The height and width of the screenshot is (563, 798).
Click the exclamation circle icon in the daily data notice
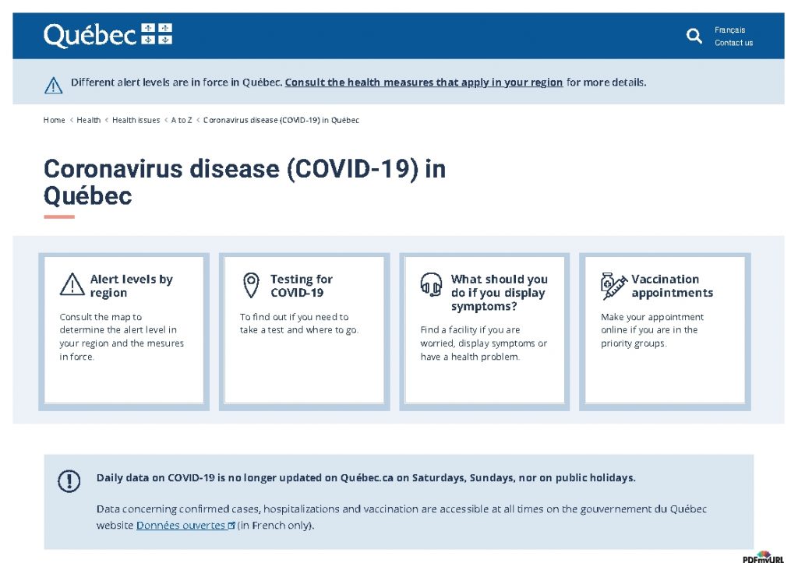tap(69, 480)
